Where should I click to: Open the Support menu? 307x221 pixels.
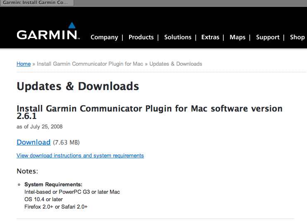[x=268, y=37]
